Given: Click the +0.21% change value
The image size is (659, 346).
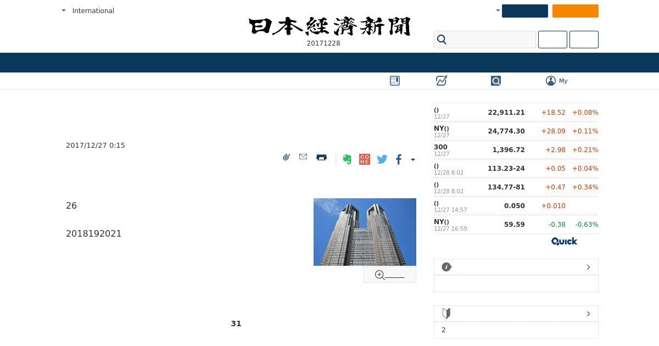Looking at the screenshot, I should pos(585,150).
